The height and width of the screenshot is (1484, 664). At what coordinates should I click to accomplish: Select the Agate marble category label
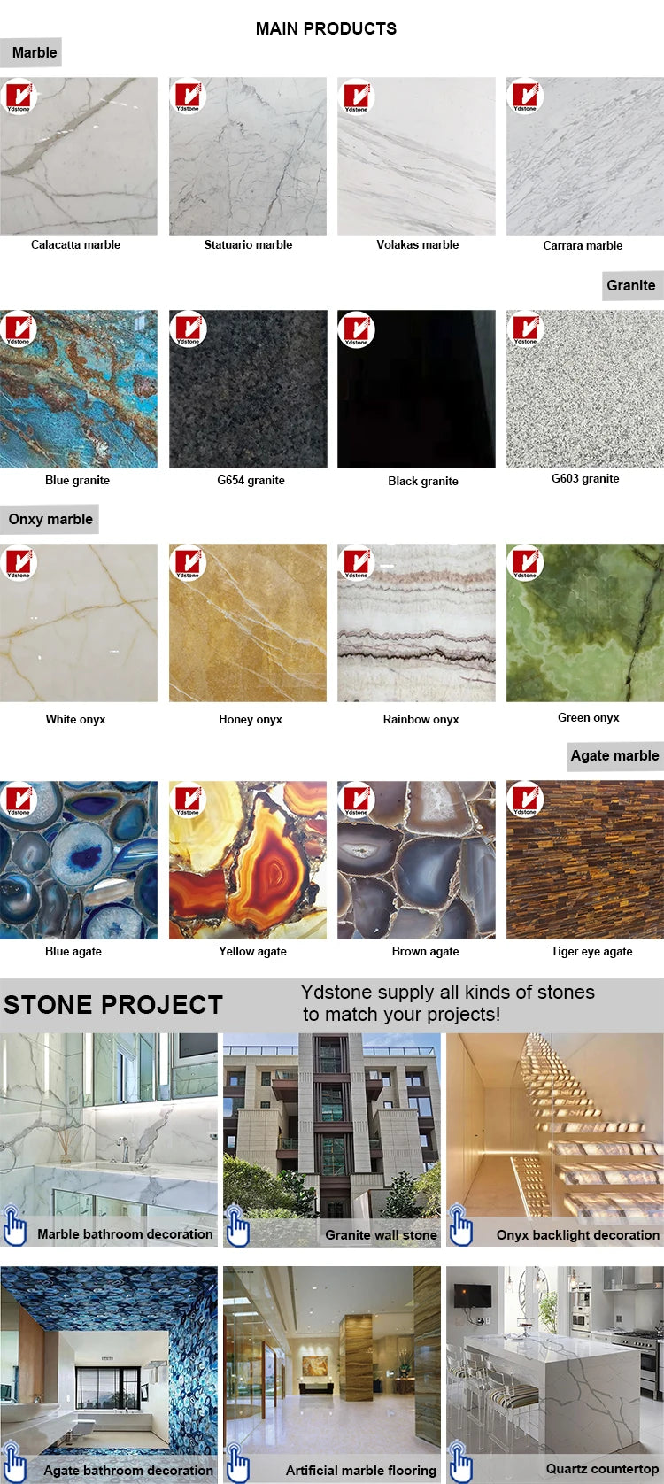pyautogui.click(x=615, y=755)
